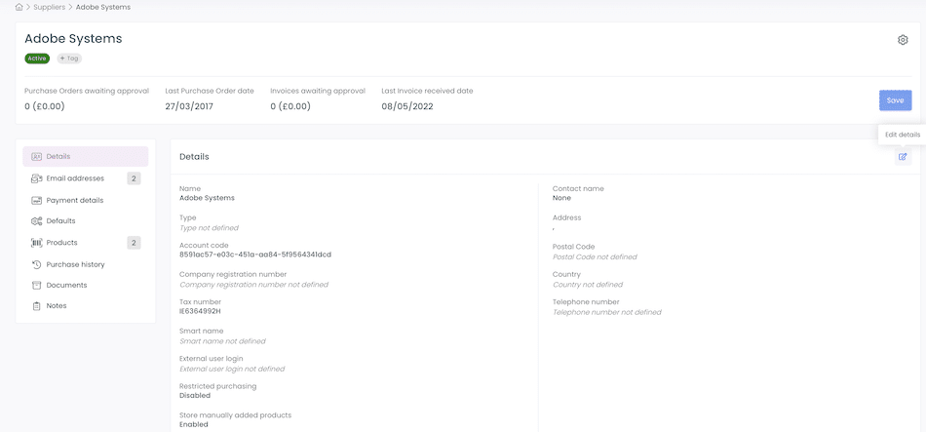Click the Adobe Systems page title
The height and width of the screenshot is (432, 926).
point(73,39)
